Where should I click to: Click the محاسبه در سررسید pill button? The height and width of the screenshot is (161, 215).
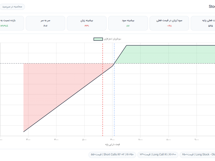coord(12,7)
